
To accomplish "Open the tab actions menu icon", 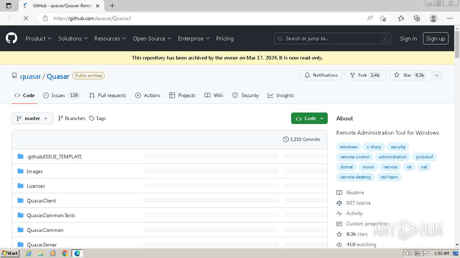I will pyautogui.click(x=9, y=5).
